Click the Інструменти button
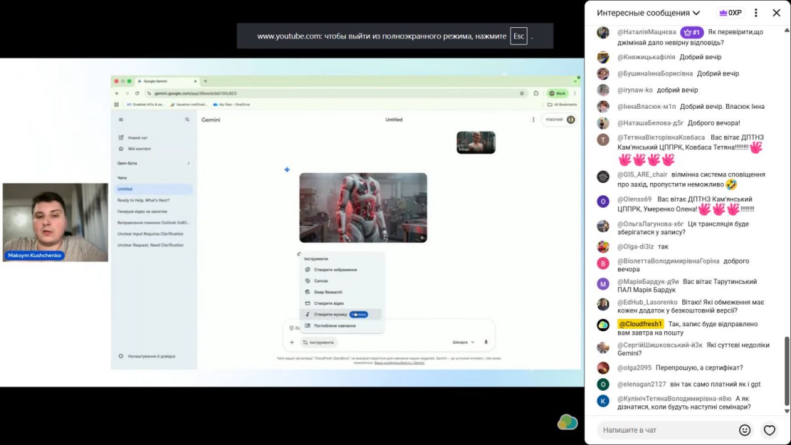Screen dimensions: 791x445 (x=318, y=342)
